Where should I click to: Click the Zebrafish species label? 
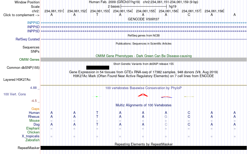[32, 140]
